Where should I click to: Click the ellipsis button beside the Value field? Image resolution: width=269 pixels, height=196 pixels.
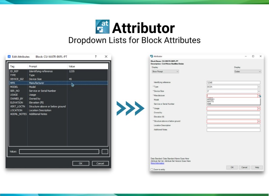(x=105, y=152)
